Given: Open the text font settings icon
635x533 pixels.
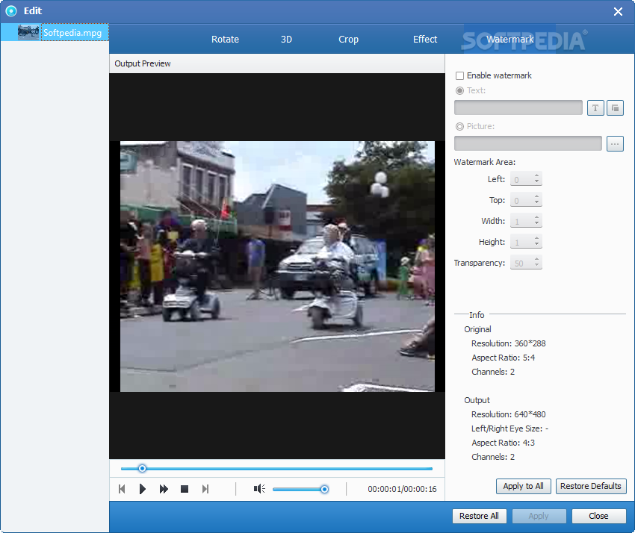Looking at the screenshot, I should click(x=595, y=107).
